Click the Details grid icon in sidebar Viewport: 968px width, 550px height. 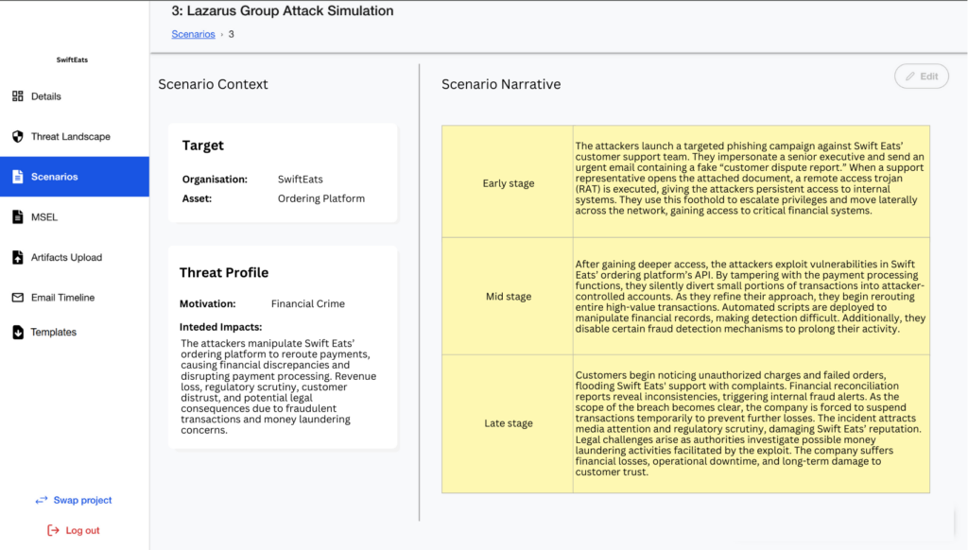(17, 96)
